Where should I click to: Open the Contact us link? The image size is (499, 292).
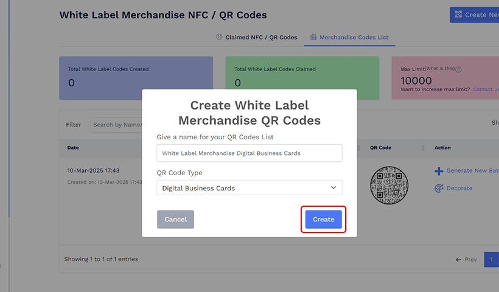click(x=486, y=89)
